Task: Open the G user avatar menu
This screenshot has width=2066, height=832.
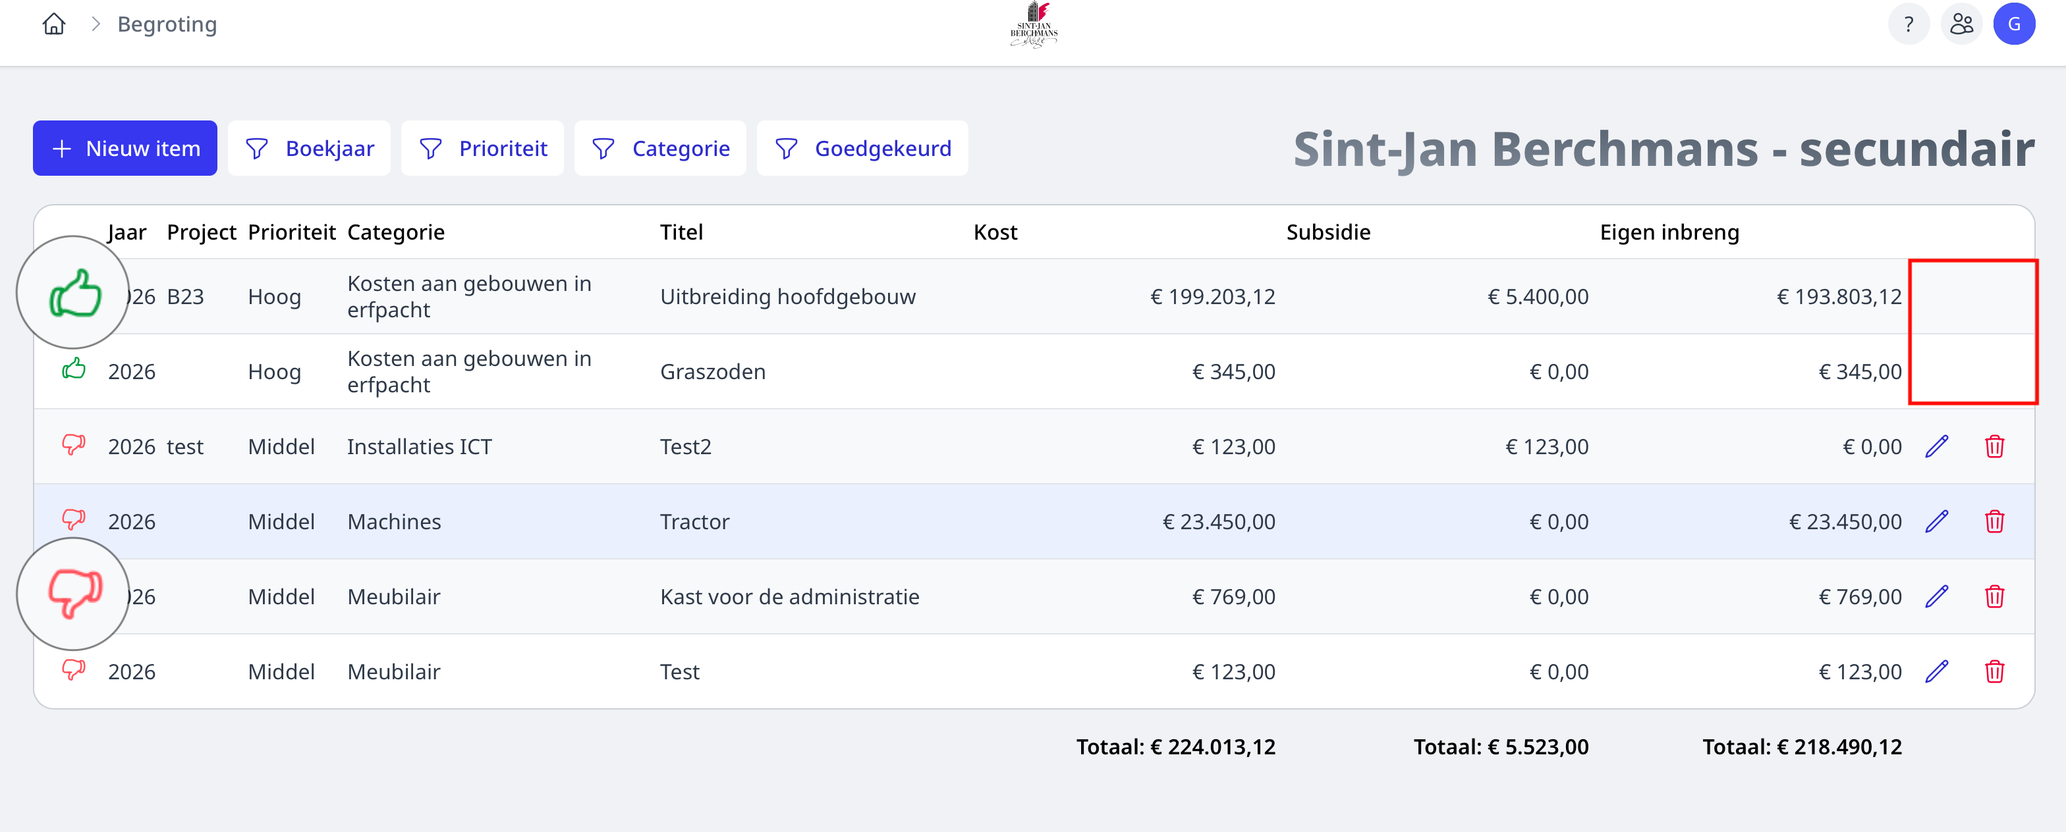Action: tap(2013, 24)
